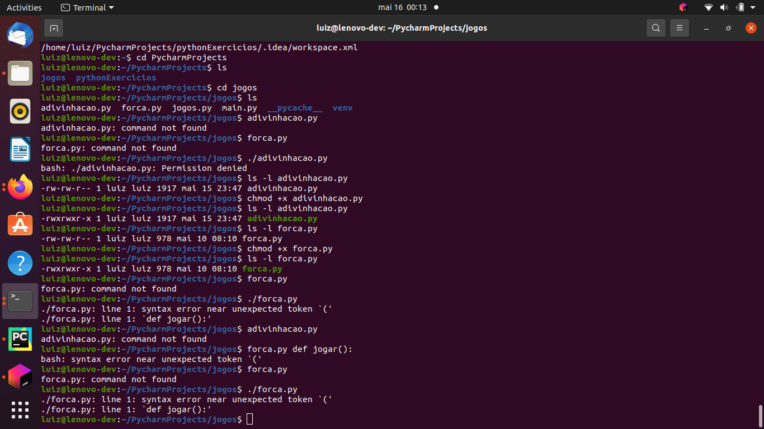
Task: Select the workspace.xml path line
Action: point(199,47)
